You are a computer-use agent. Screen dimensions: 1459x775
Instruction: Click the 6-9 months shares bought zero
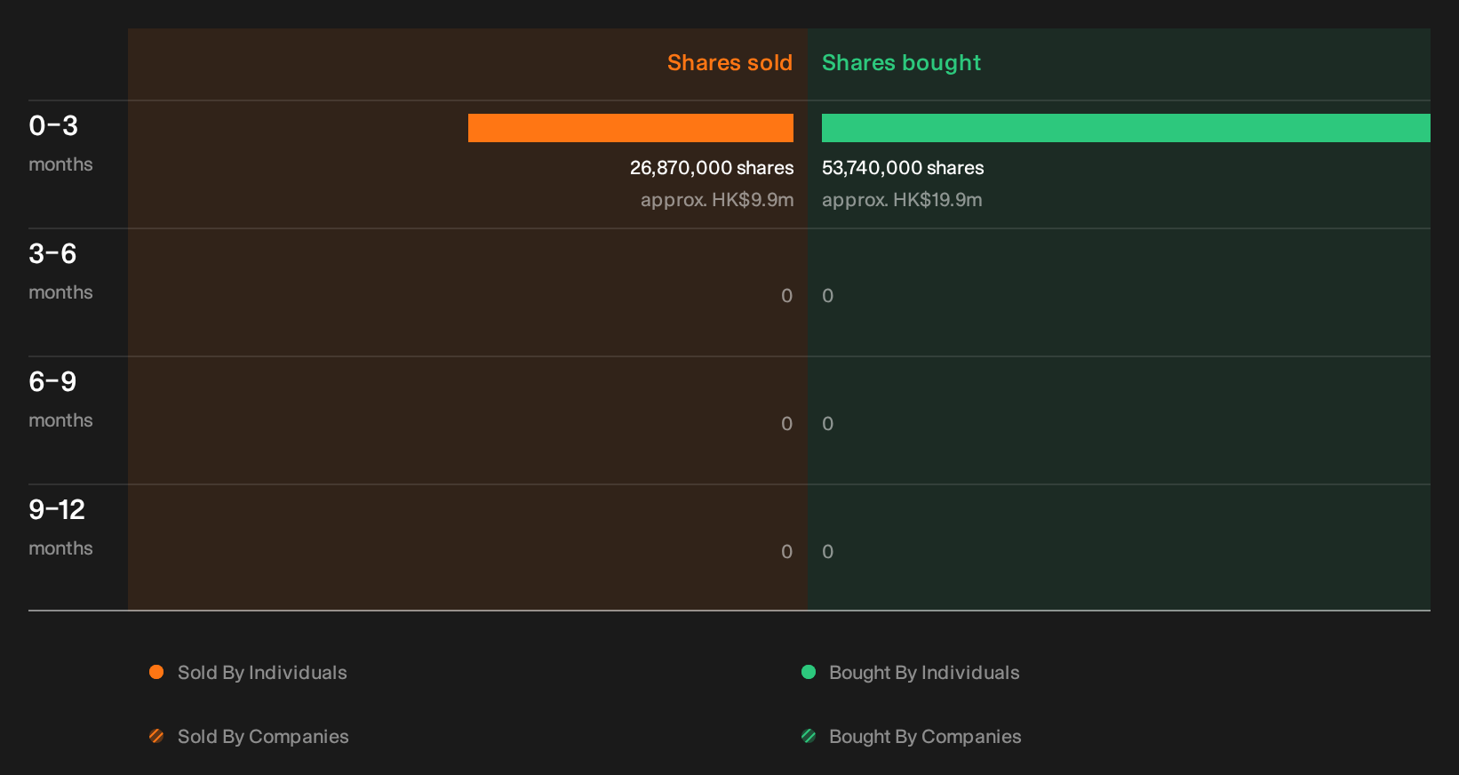tap(828, 424)
